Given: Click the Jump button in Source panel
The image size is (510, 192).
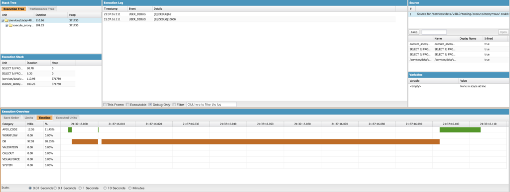Looking at the screenshot, I should pyautogui.click(x=414, y=32).
